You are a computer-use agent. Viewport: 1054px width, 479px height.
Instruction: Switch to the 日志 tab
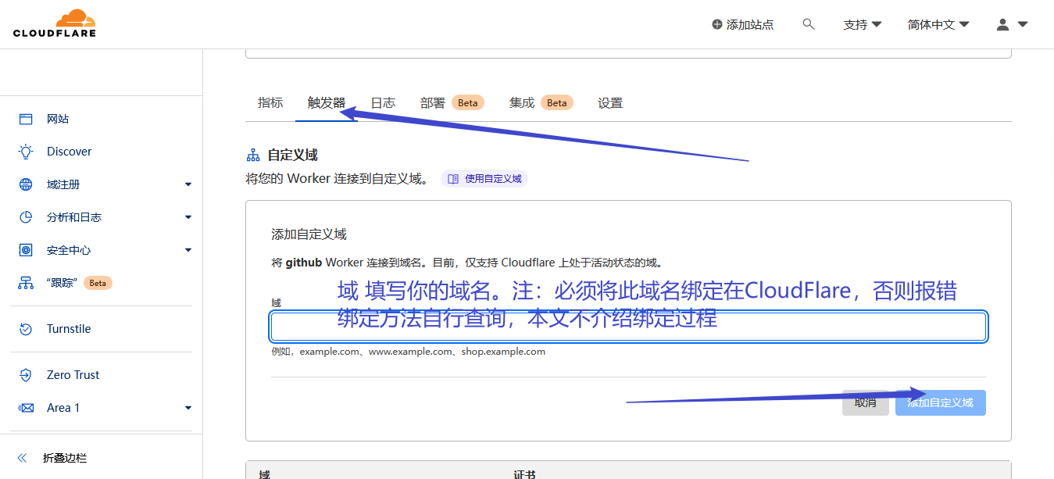[x=383, y=102]
